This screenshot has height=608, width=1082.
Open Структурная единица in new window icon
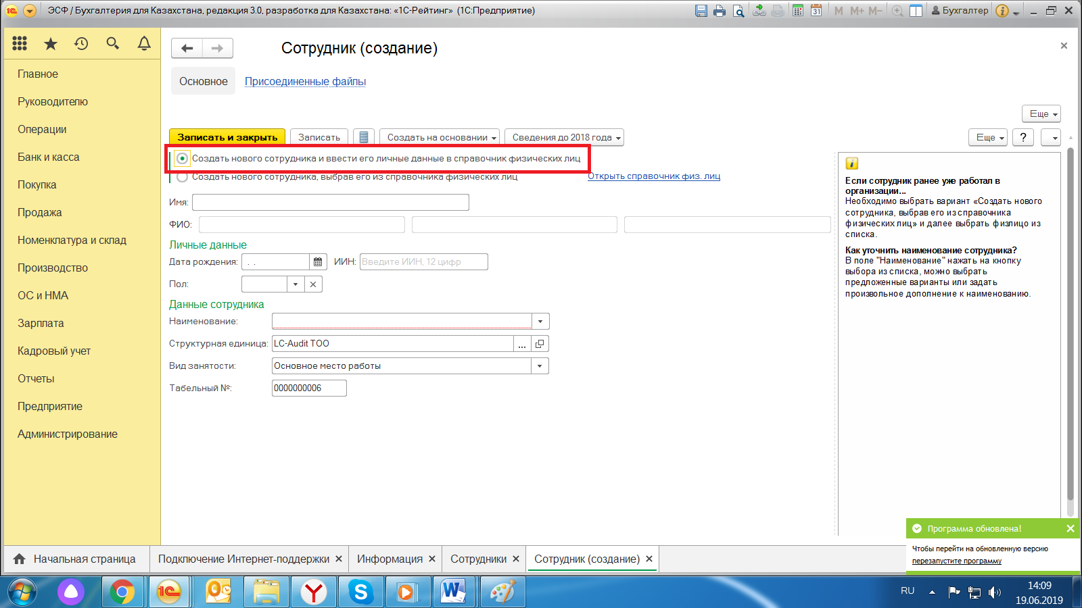[540, 344]
